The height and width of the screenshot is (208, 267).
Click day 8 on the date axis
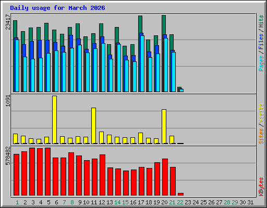(x=72, y=202)
